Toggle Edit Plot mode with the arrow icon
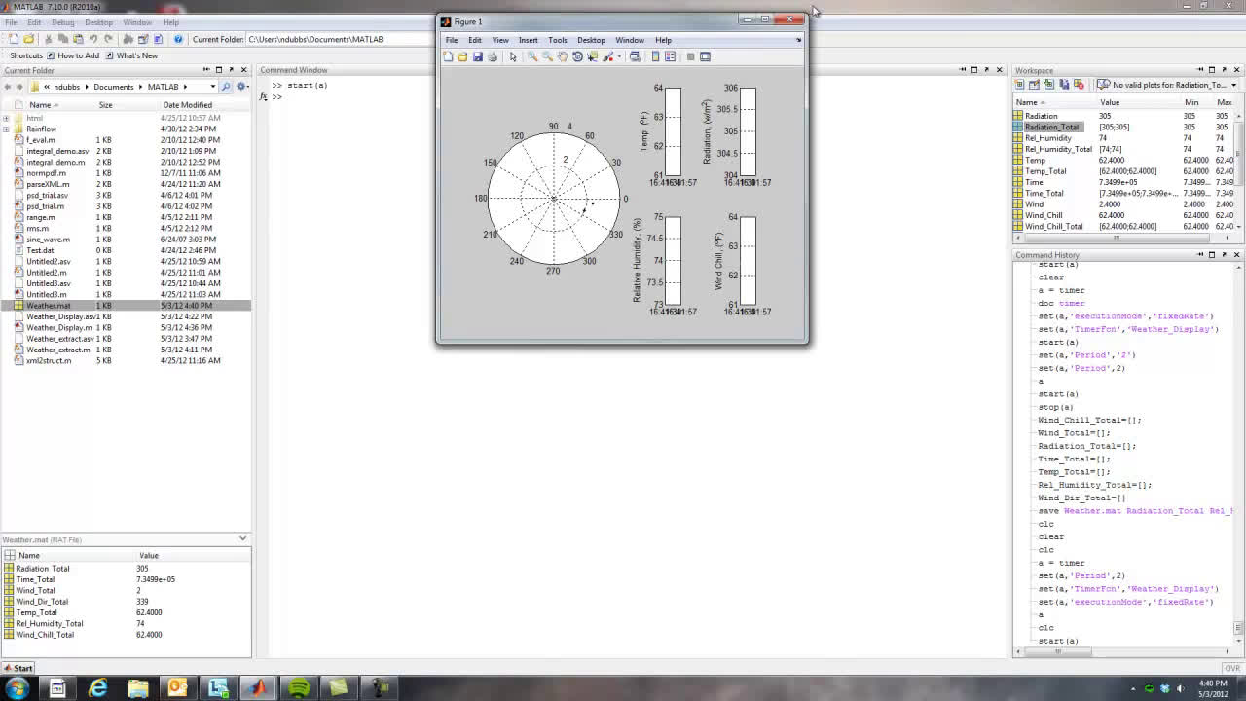This screenshot has height=701, width=1246. pos(513,56)
